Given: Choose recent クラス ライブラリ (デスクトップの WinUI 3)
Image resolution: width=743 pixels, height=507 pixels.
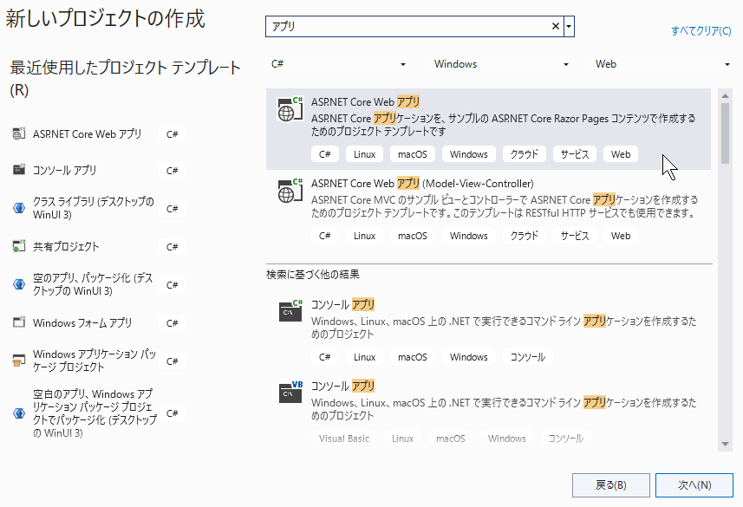Looking at the screenshot, I should tap(94, 208).
